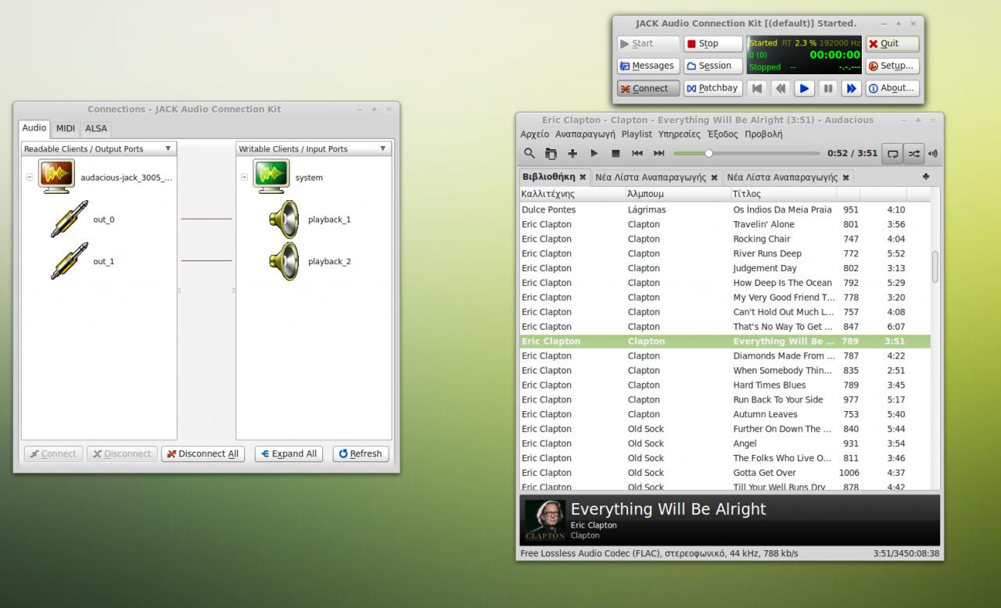Open the Αναπαραγωγή menu

coord(585,134)
